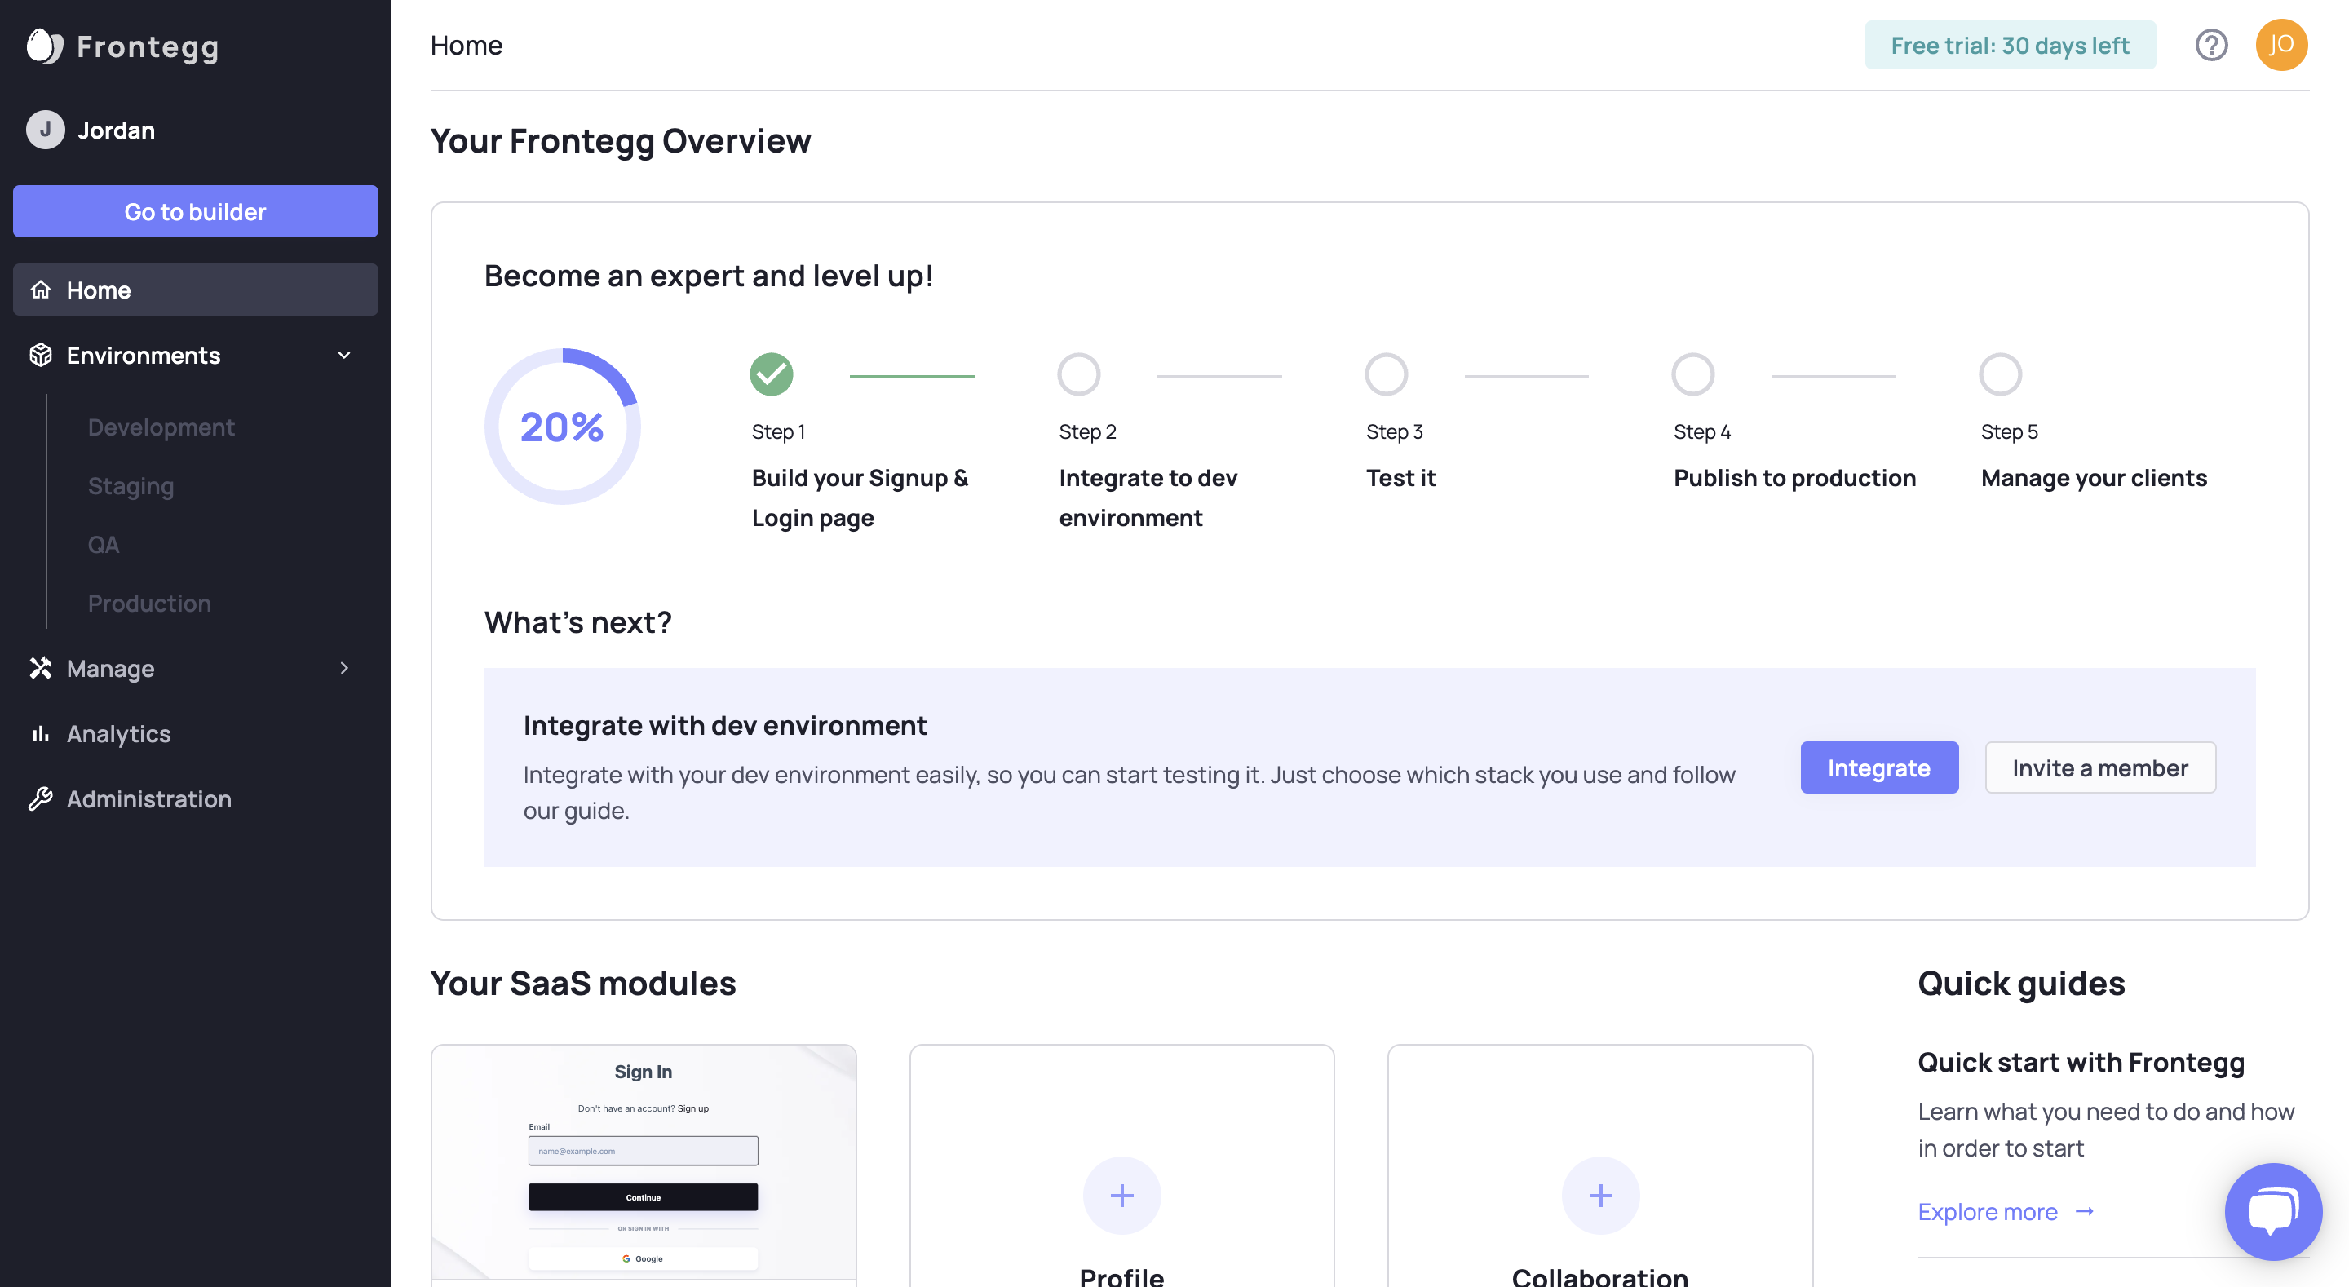Screen dimensions: 2349x1287
Task: Open the Jordan account switcher
Action: coord(91,130)
